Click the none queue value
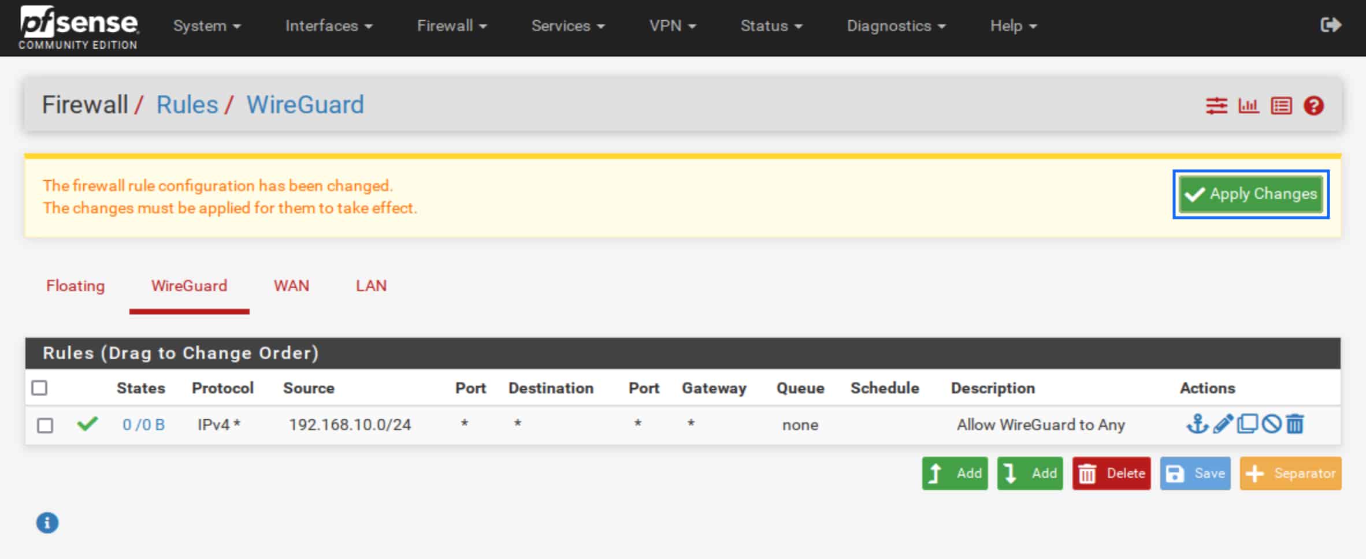This screenshot has width=1366, height=559. pyautogui.click(x=800, y=426)
